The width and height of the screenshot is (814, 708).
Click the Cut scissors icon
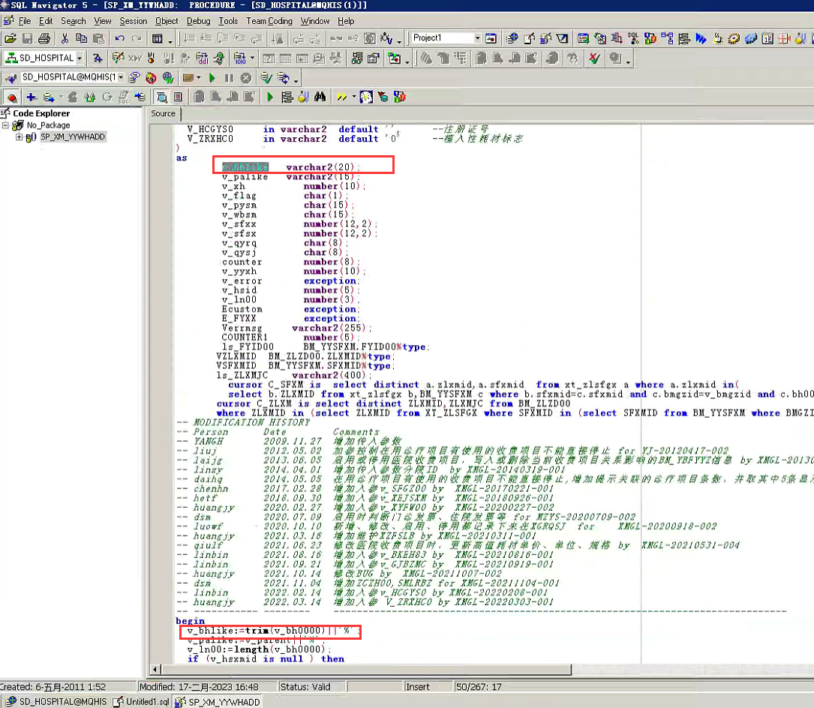(x=65, y=38)
